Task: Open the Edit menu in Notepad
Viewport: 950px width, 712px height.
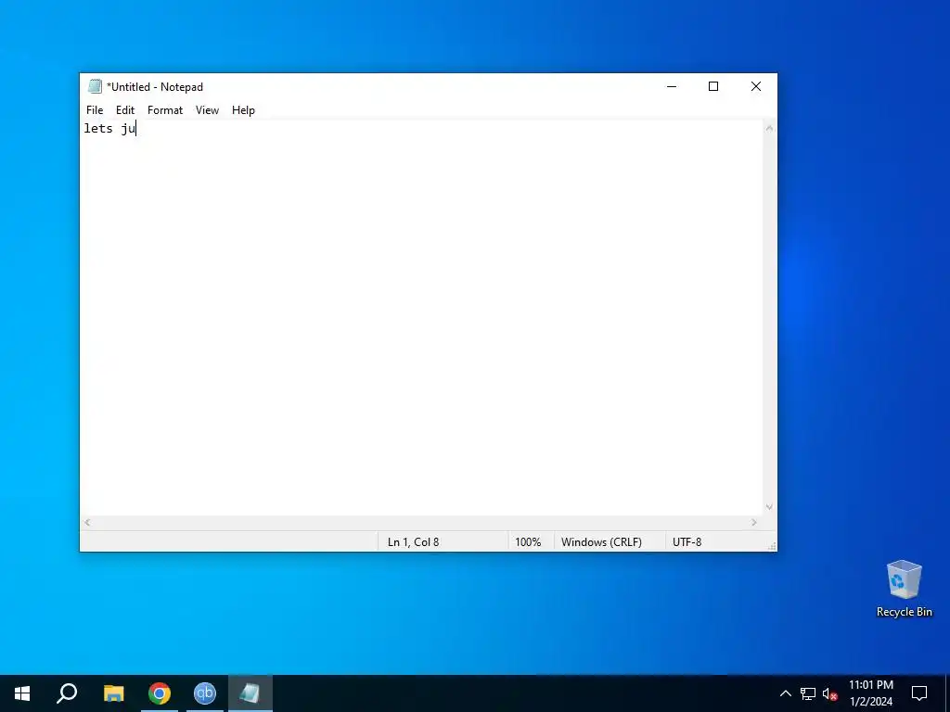Action: 125,110
